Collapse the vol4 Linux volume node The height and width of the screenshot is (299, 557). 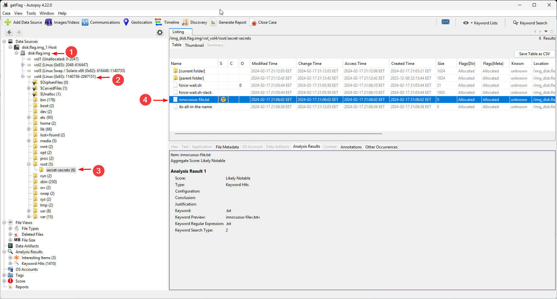click(23, 77)
